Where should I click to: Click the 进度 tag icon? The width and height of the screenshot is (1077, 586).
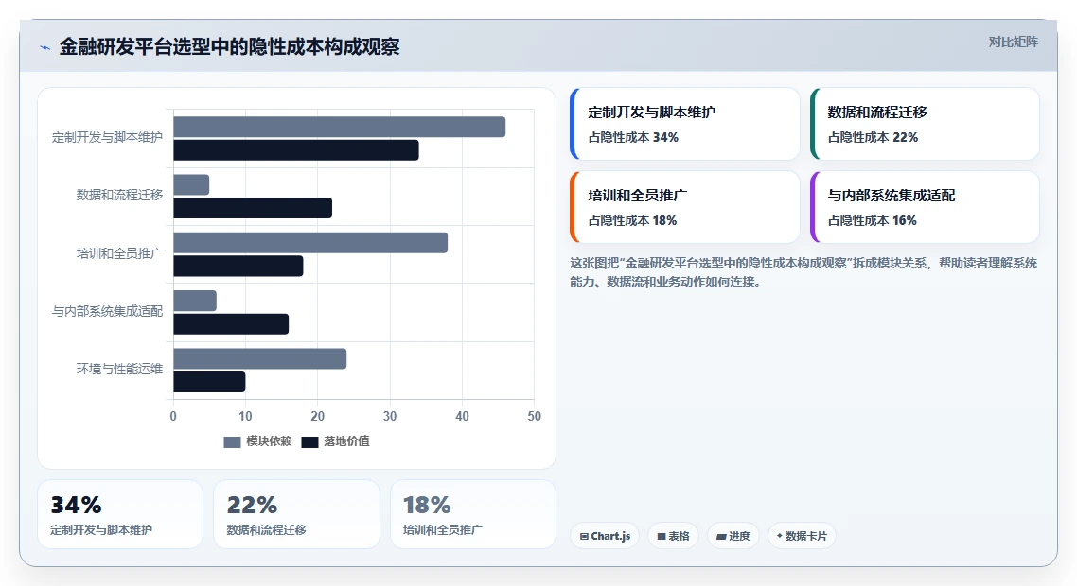click(x=721, y=537)
